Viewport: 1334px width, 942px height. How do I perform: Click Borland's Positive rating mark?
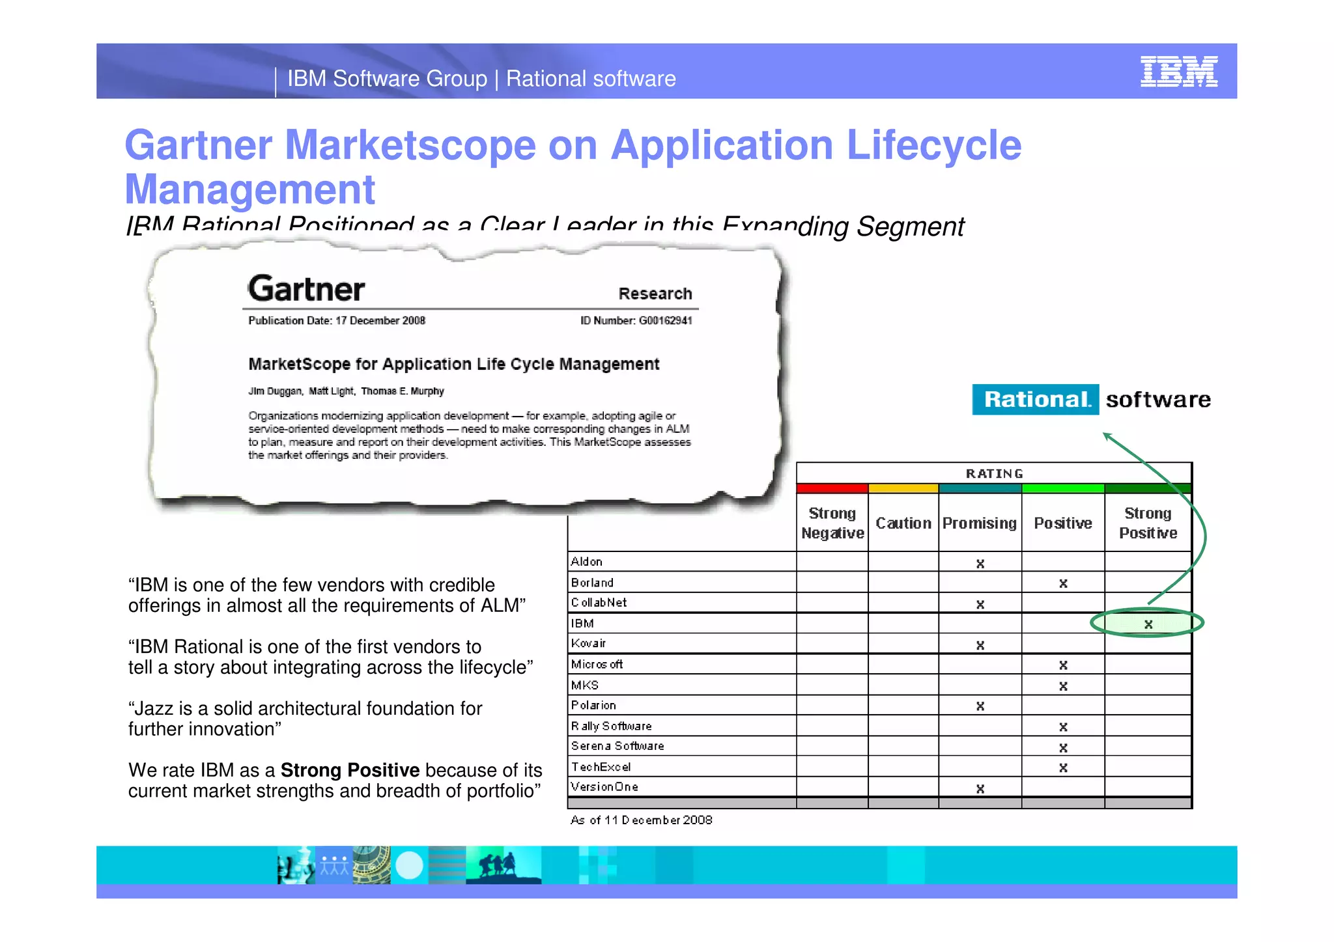pyautogui.click(x=1063, y=583)
